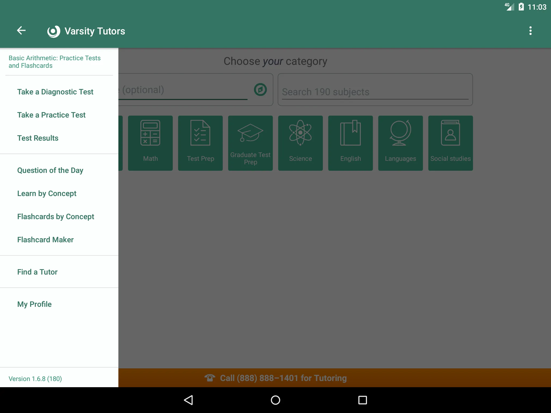
Task: Click Take a Practice Test
Action: tap(51, 115)
